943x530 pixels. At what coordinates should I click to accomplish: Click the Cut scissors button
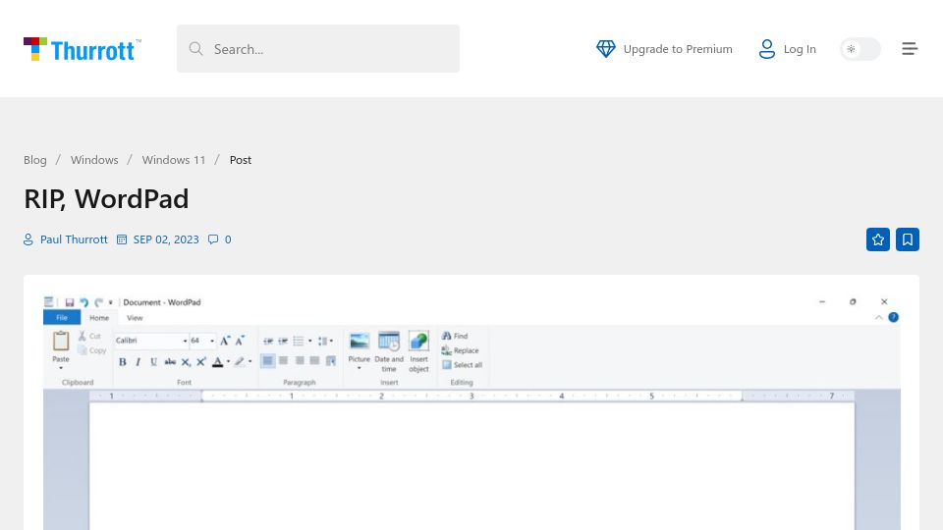coord(89,336)
